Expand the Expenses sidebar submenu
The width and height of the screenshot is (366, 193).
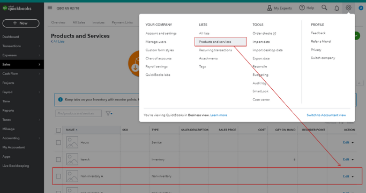[x=39, y=55]
